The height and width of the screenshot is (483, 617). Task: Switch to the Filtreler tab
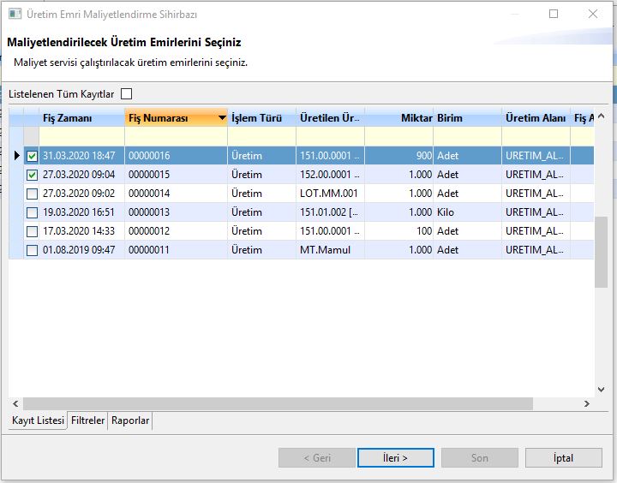coord(88,420)
